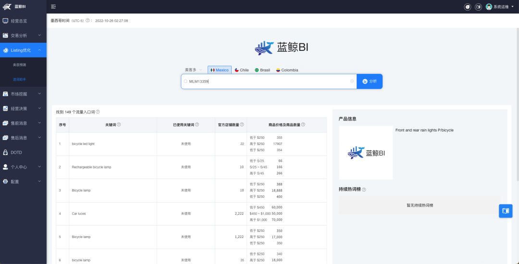Click the 市场挖掘 sidebar icon
This screenshot has height=264, width=519.
click(x=5, y=94)
